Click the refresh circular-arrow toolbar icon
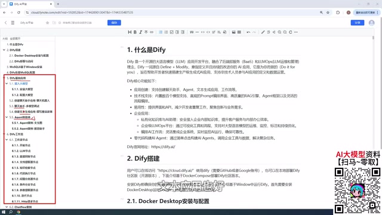This screenshot has width=382, height=215. click(291, 32)
